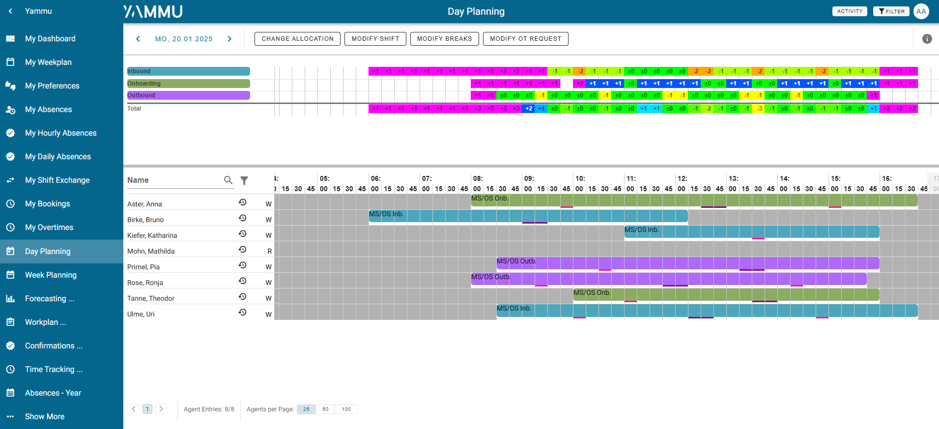Open My Shift Exchange menu item
Image resolution: width=939 pixels, height=429 pixels.
click(57, 180)
